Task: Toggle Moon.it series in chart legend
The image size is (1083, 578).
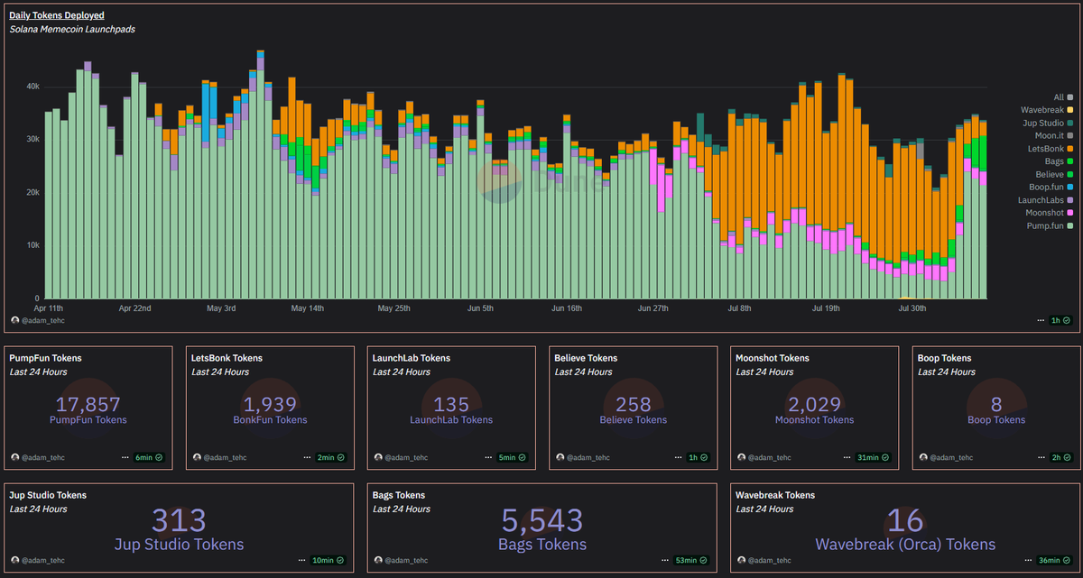Action: (x=1054, y=134)
